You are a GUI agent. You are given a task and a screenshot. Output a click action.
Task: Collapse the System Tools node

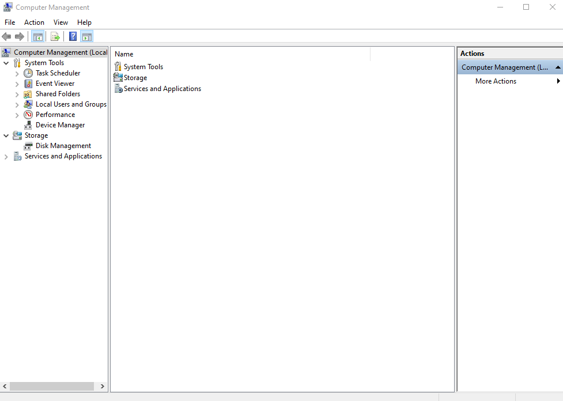tap(6, 62)
